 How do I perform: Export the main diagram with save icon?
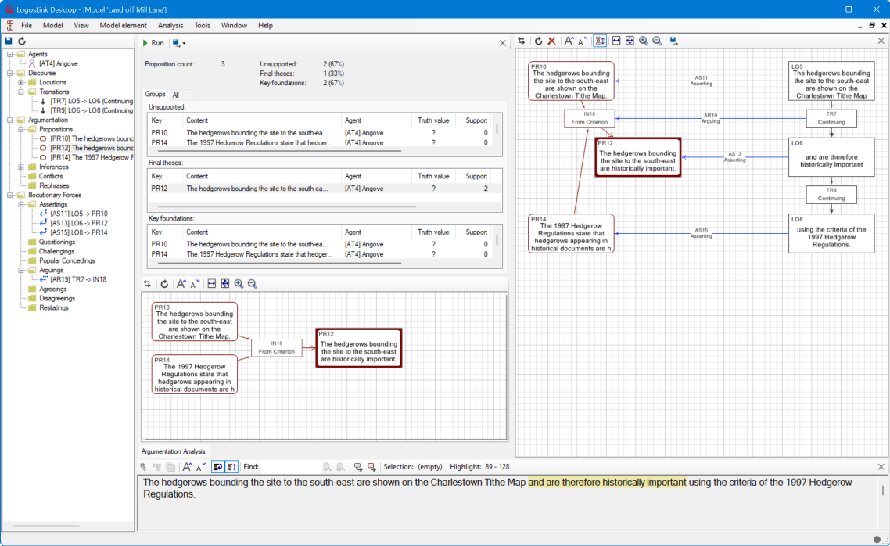pyautogui.click(x=673, y=41)
